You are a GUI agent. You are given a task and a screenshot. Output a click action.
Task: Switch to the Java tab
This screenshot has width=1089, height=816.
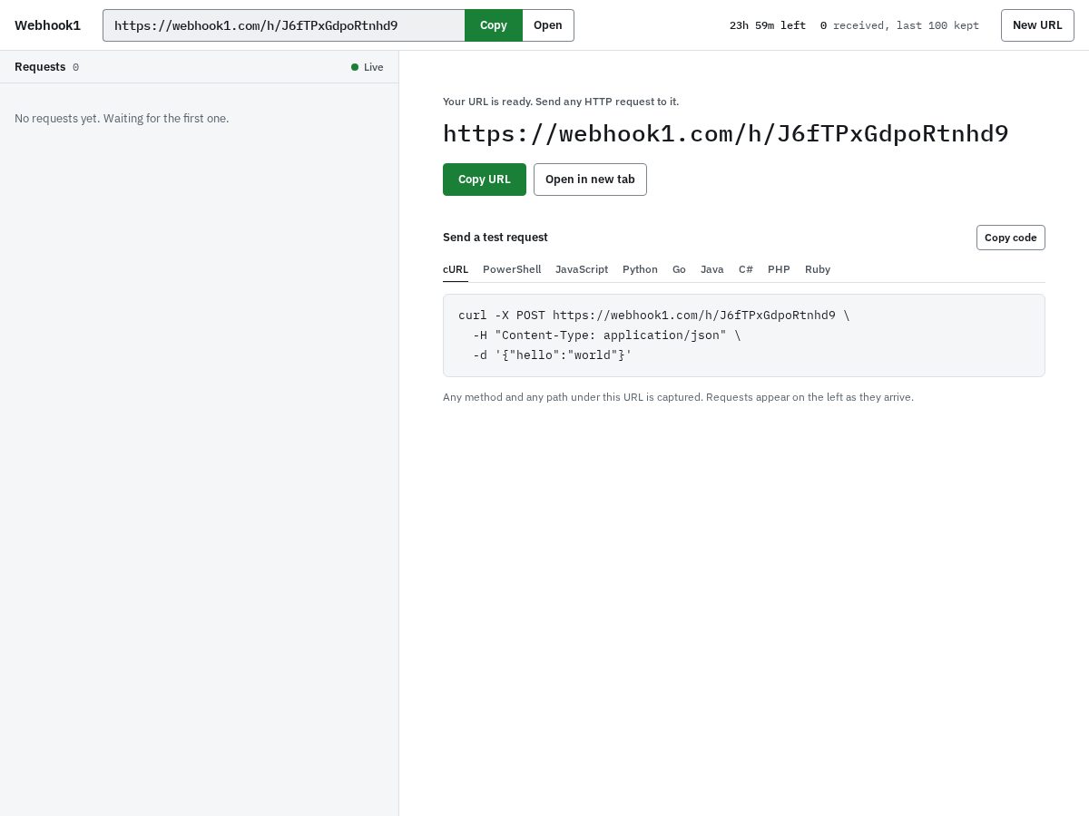click(712, 269)
